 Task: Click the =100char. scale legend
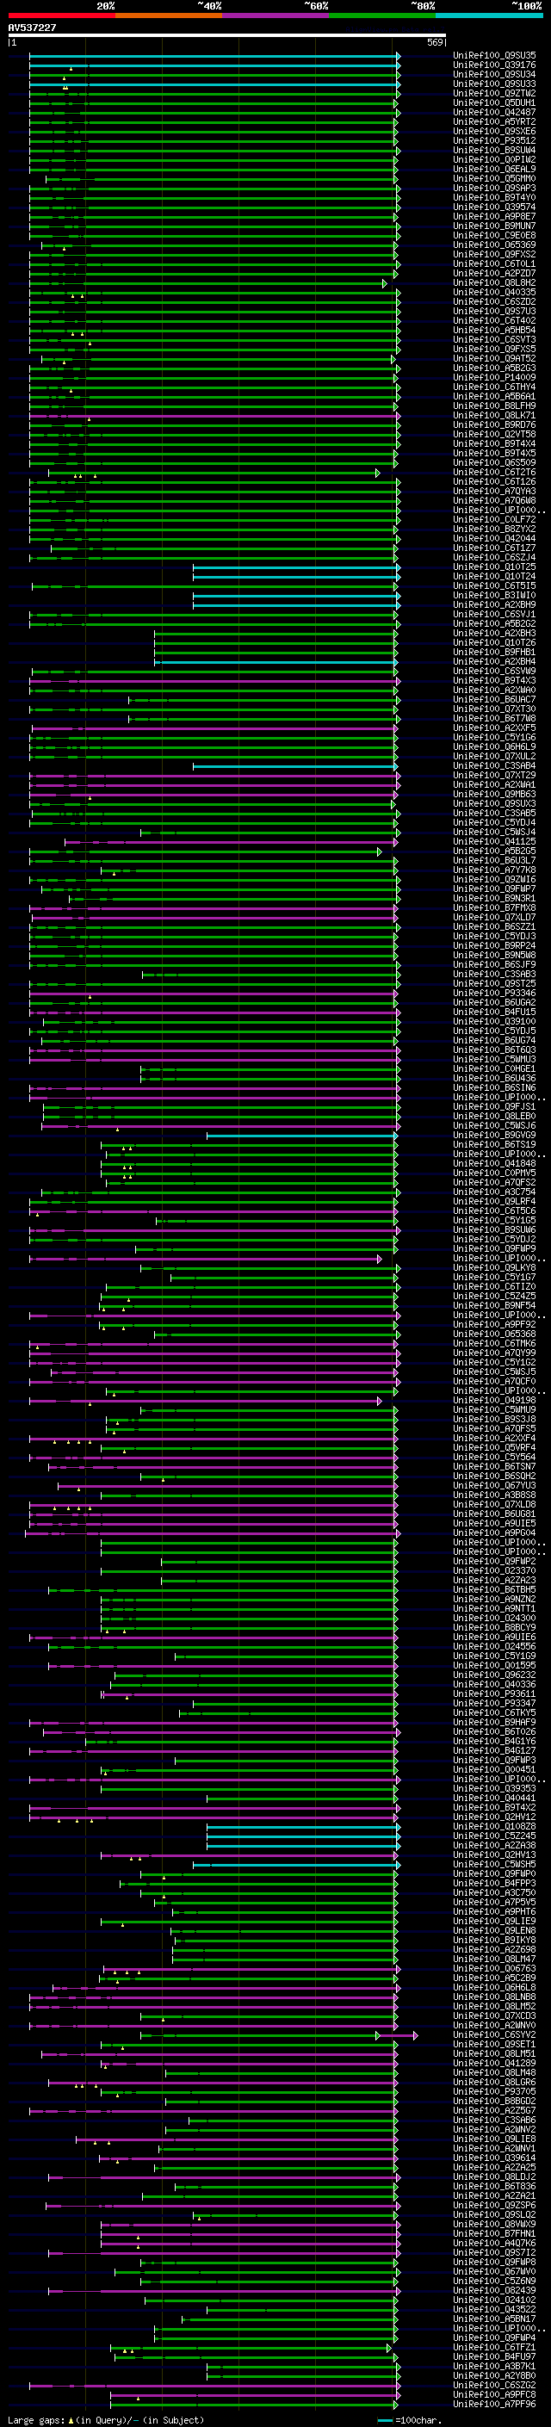(409, 2419)
